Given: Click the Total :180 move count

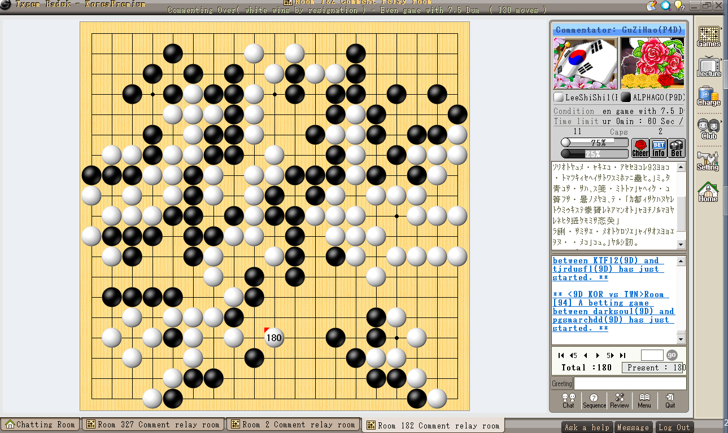Looking at the screenshot, I should [x=587, y=368].
